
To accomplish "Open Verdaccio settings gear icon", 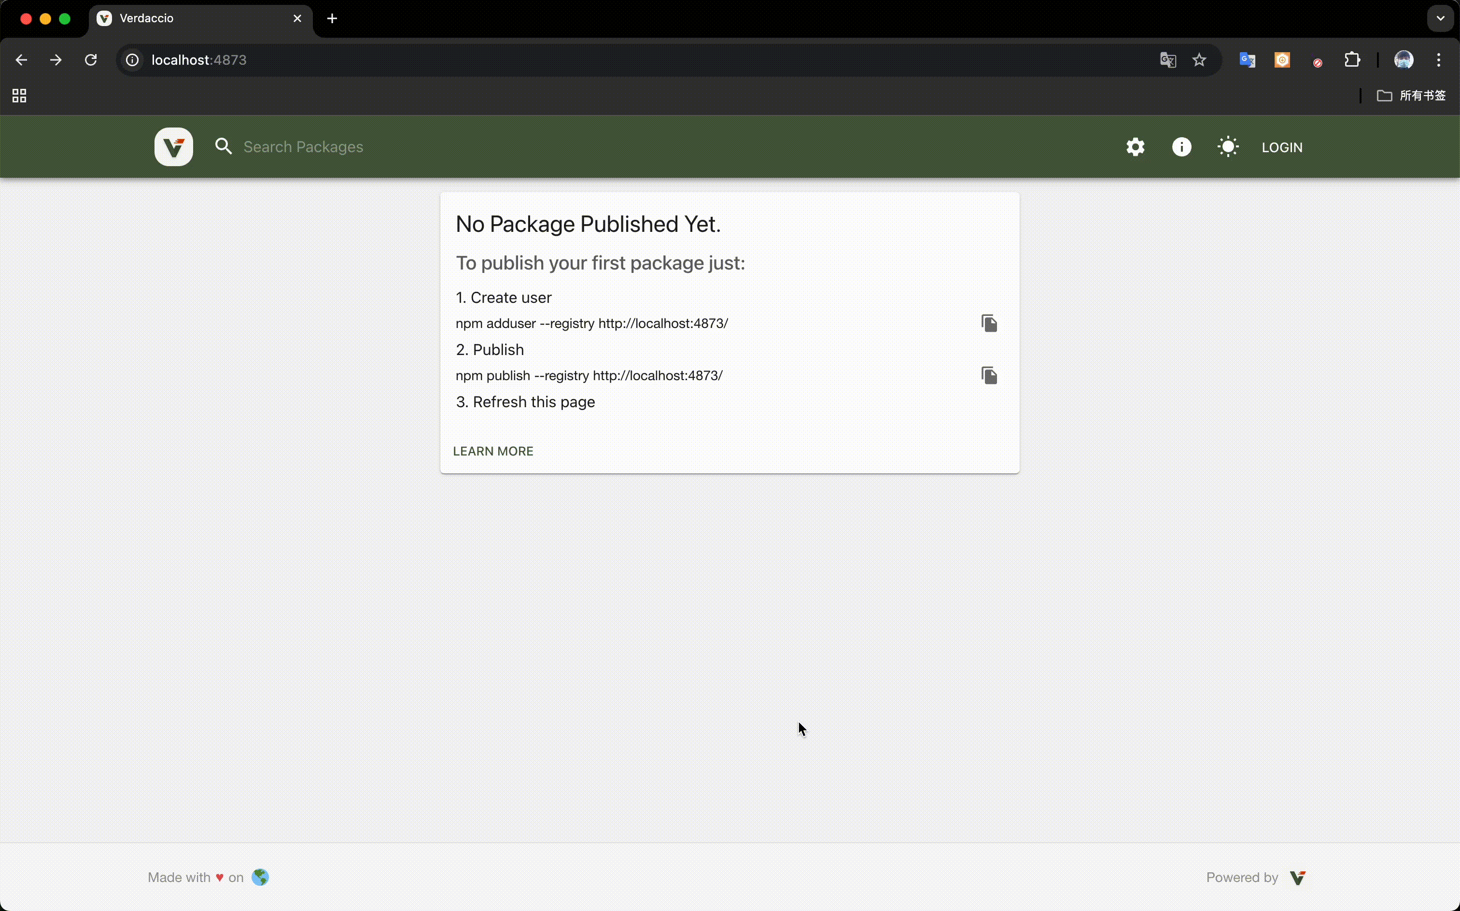I will click(x=1136, y=147).
